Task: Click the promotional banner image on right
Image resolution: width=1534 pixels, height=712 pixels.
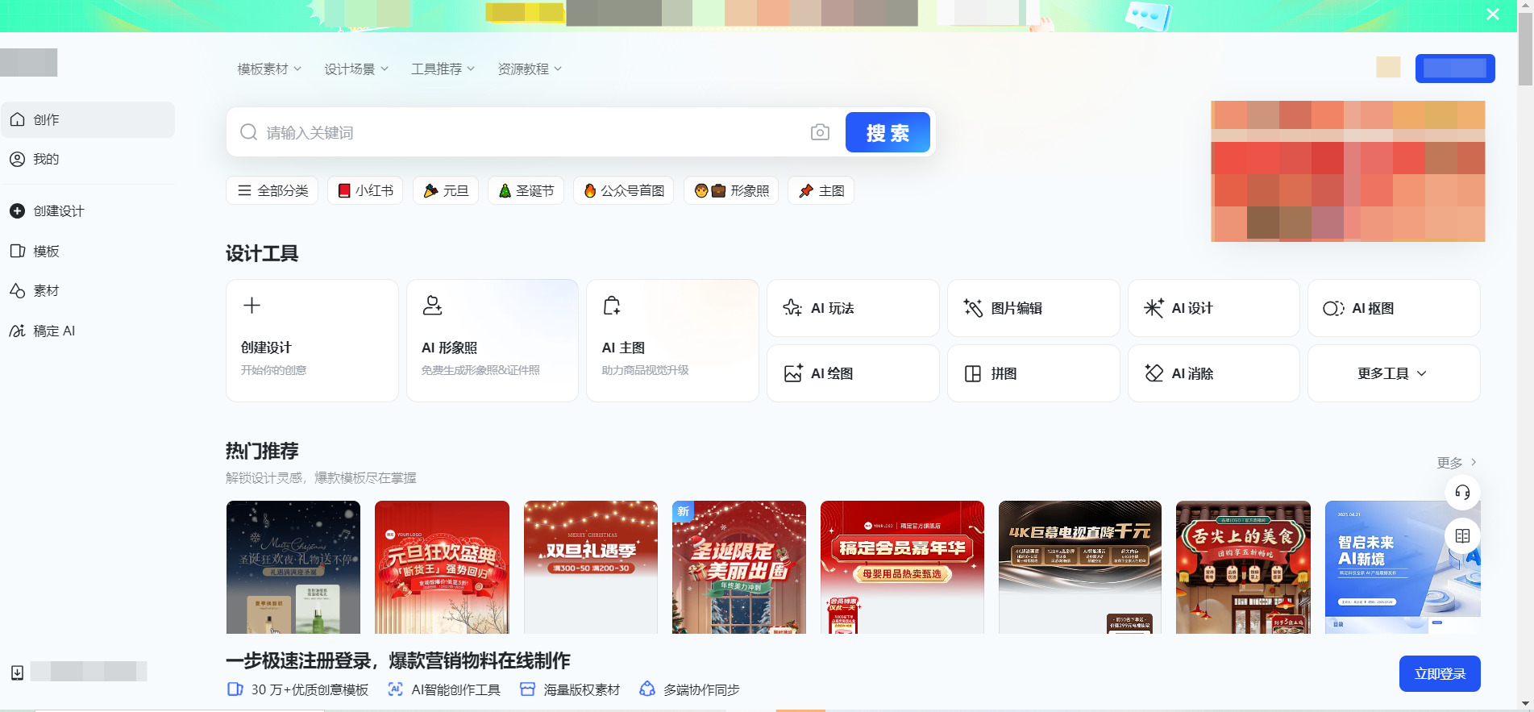Action: 1348,171
